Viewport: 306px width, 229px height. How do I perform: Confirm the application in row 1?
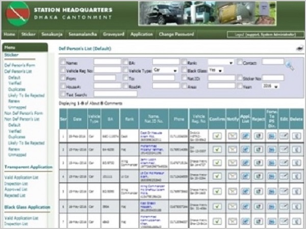click(x=217, y=136)
